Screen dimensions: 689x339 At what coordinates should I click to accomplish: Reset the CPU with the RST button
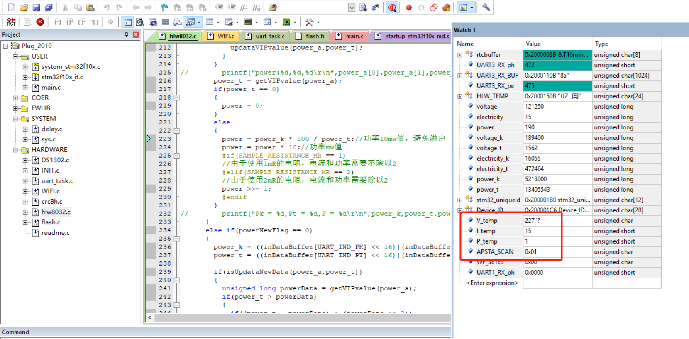[11, 22]
